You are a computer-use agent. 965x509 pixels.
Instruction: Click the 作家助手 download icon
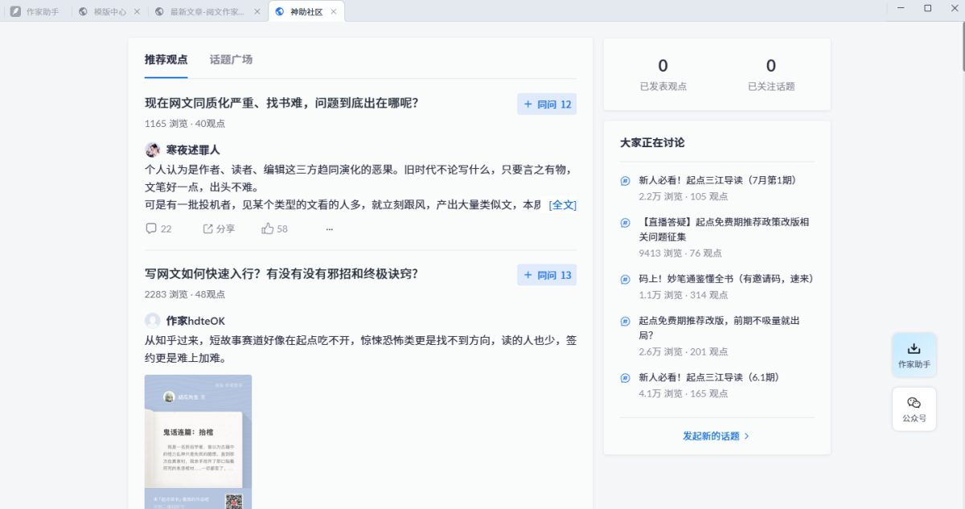pos(914,349)
